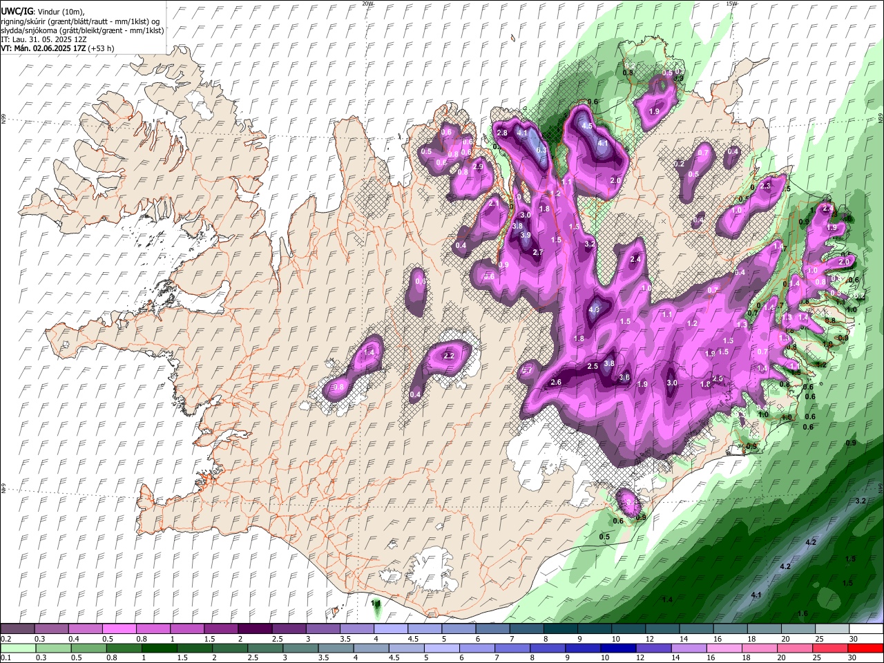The image size is (884, 663).
Task: Click the '15W' longitude label
Action: 731,3
